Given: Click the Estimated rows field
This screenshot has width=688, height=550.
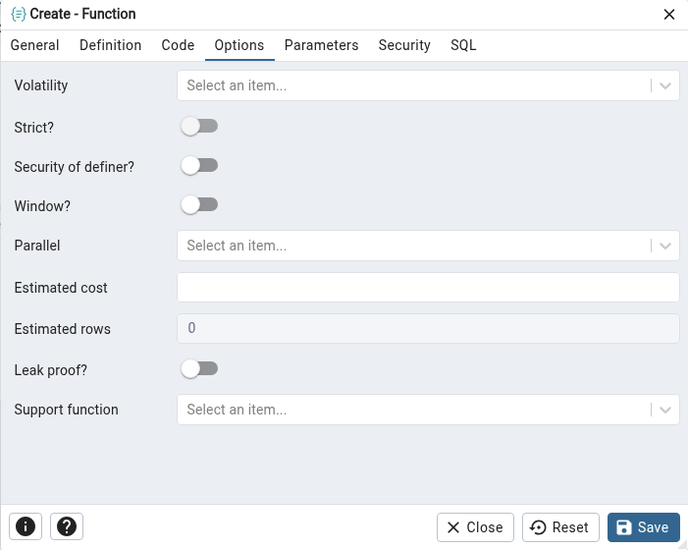Looking at the screenshot, I should point(428,328).
